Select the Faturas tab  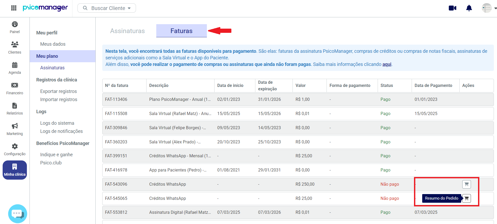[182, 31]
